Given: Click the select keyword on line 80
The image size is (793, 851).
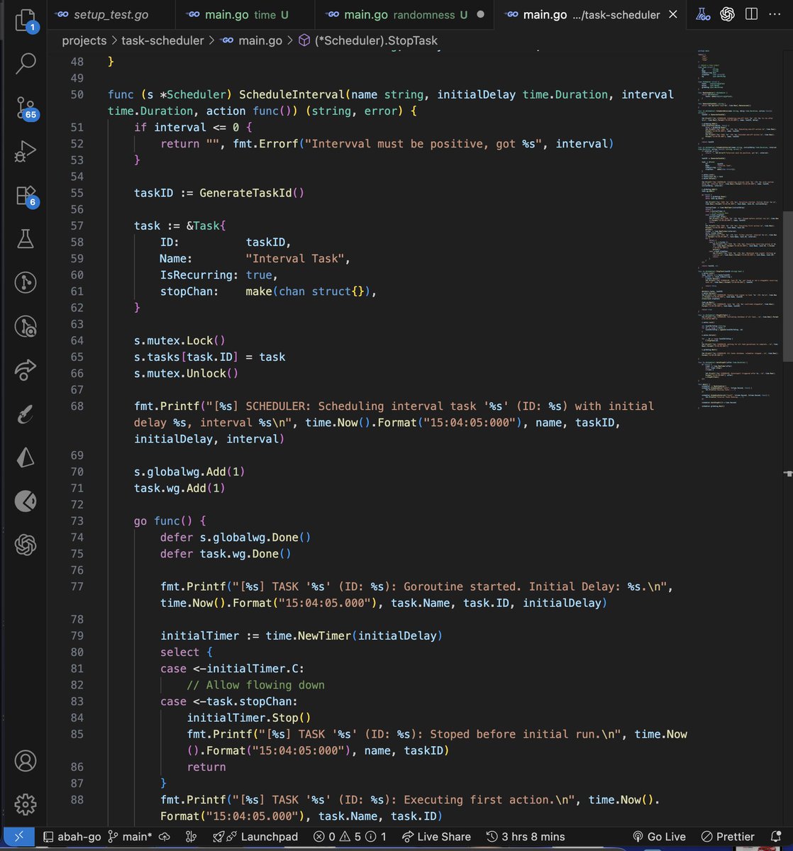Looking at the screenshot, I should 180,652.
